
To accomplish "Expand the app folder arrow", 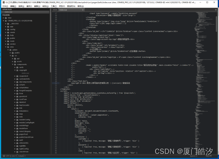I will 6,26.
